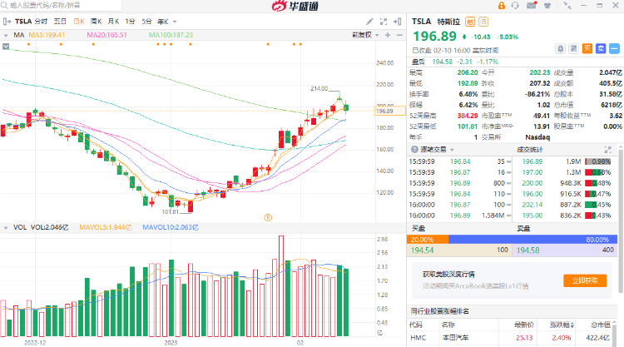Click the orange 买 buy button
624x347 pixels.
[587, 49]
